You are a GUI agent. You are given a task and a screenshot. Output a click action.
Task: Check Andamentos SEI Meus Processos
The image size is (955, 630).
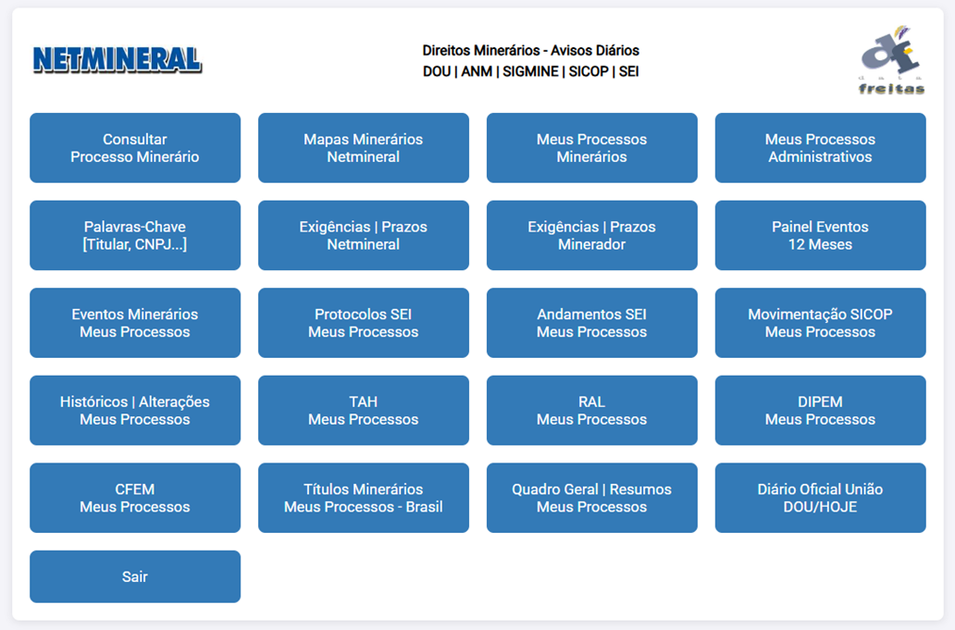pyautogui.click(x=591, y=323)
